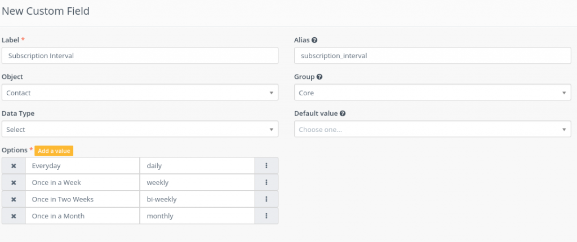Click the Alias field with subscription_interval
Viewport: 577px width, 242px height.
point(433,56)
